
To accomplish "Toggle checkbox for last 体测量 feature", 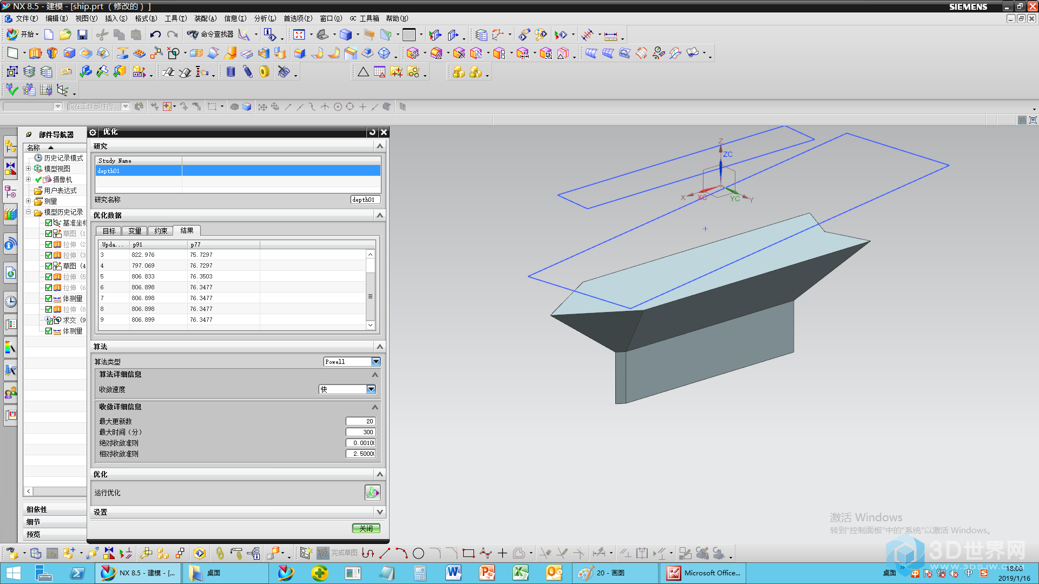I will (x=49, y=331).
